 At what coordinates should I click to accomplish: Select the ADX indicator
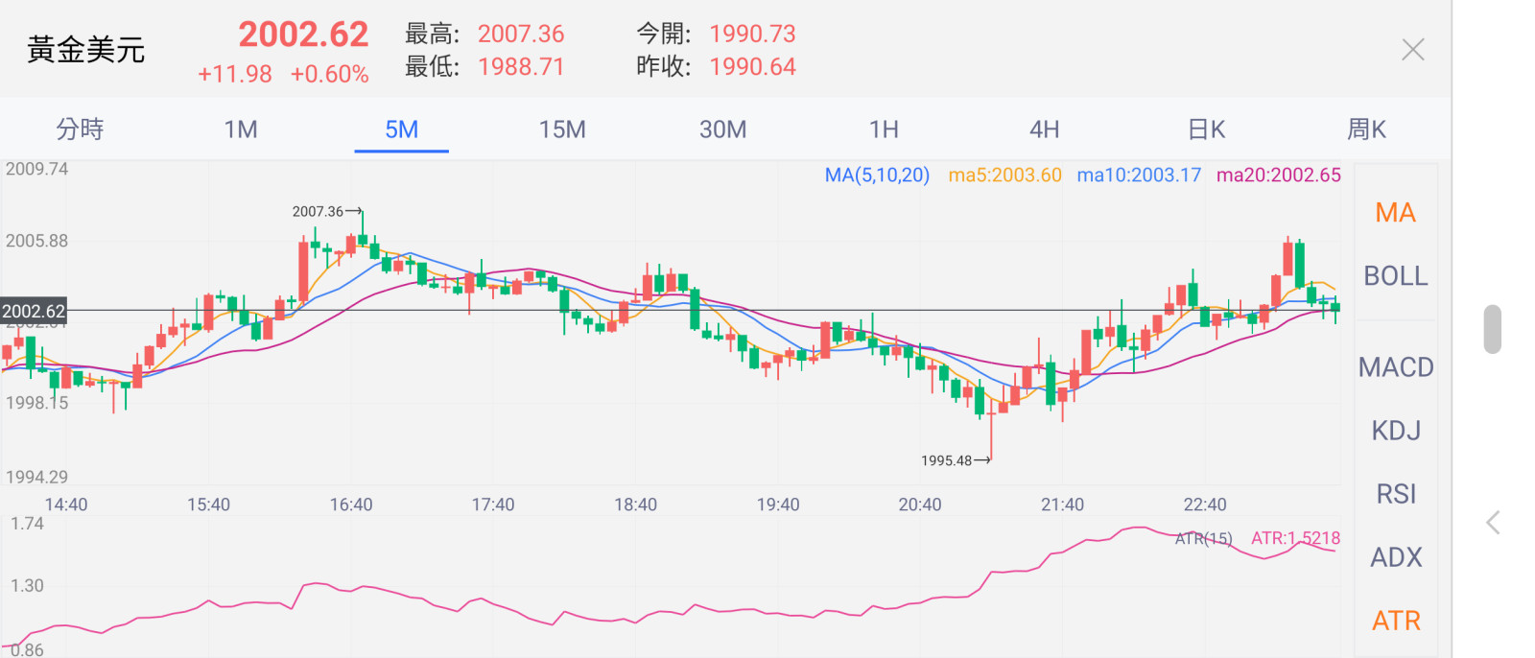pyautogui.click(x=1395, y=557)
